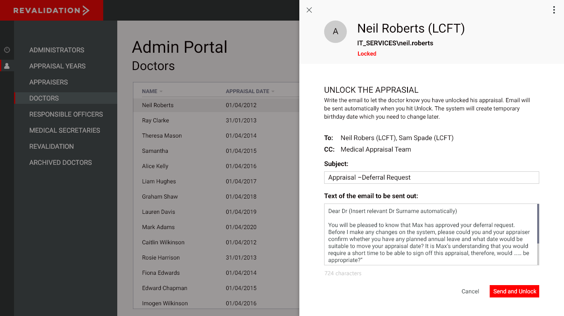Screen dimensions: 564x316
Task: Select Edward Chapman
Action: coord(216,288)
